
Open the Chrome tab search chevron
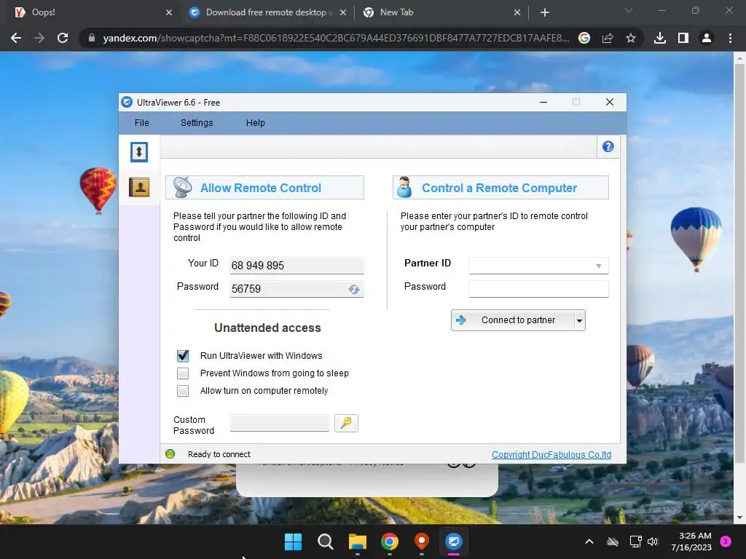pos(629,10)
